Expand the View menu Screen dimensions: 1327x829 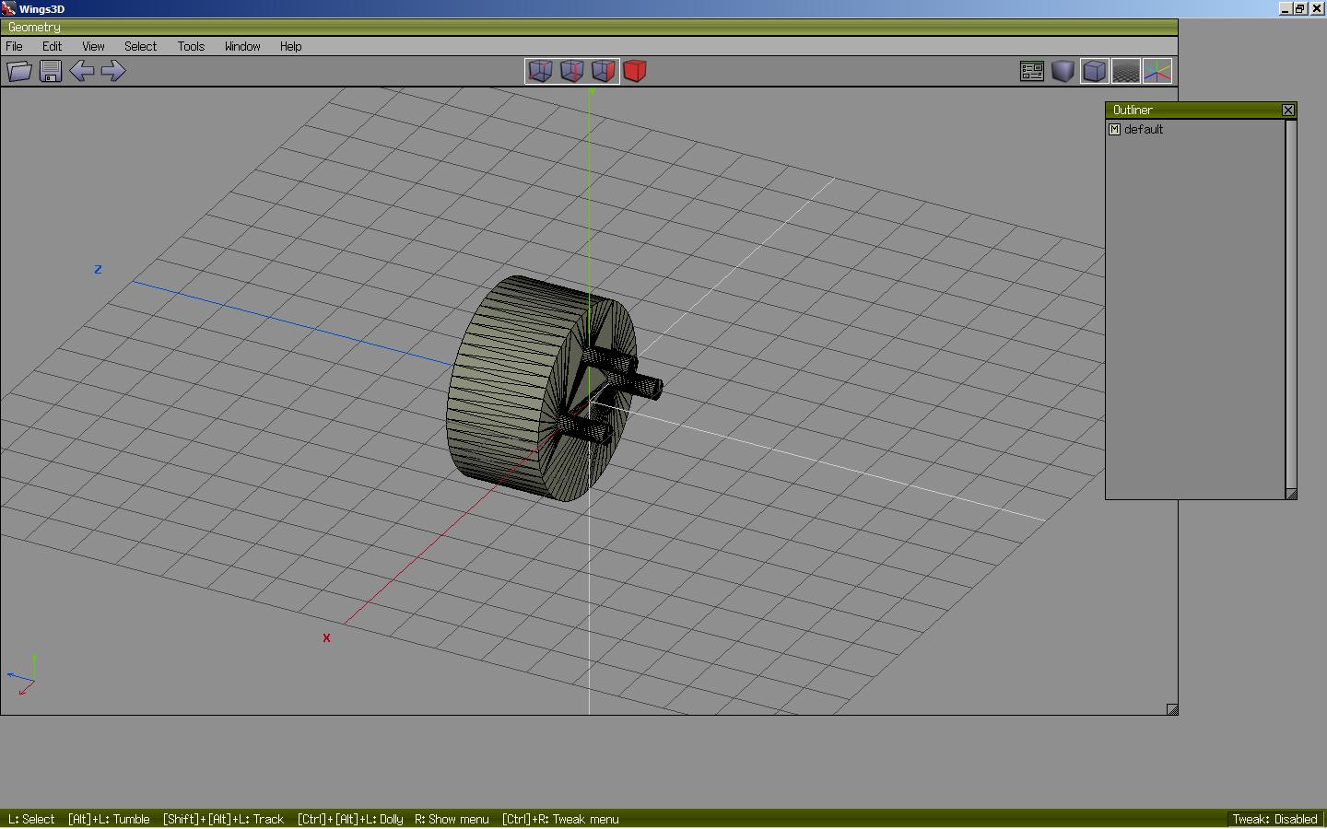[93, 46]
